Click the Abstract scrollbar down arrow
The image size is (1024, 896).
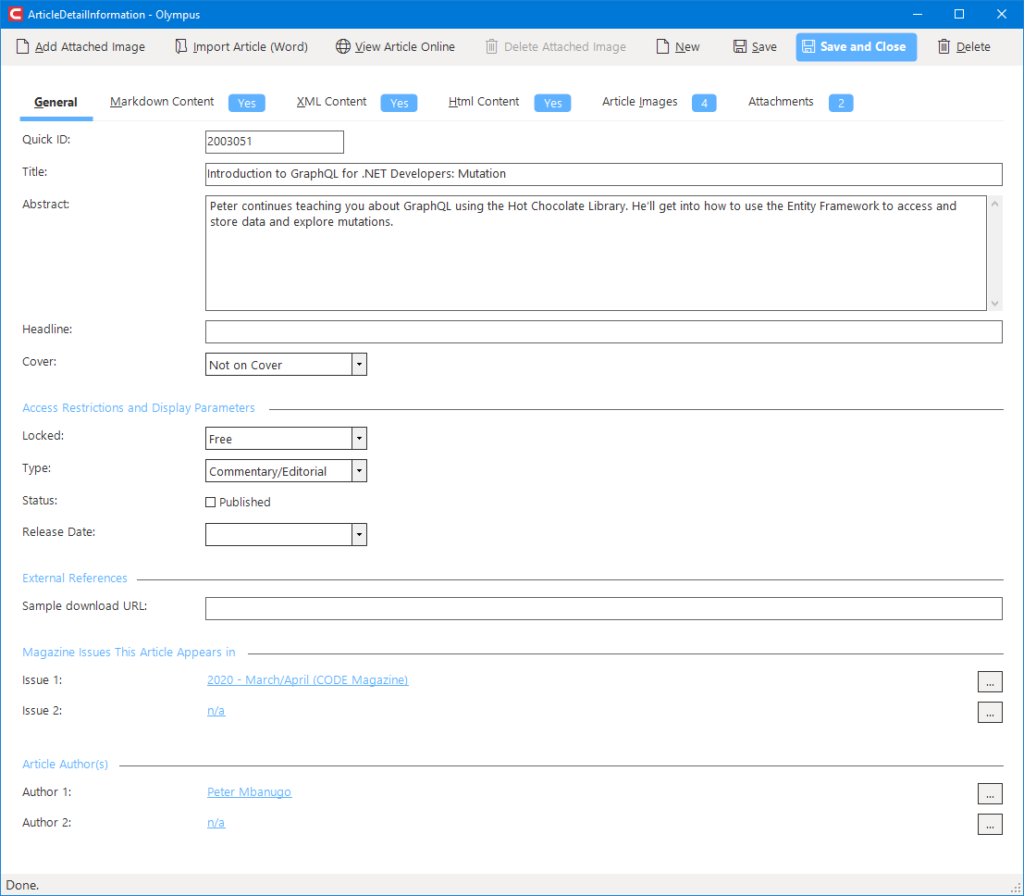point(994,303)
